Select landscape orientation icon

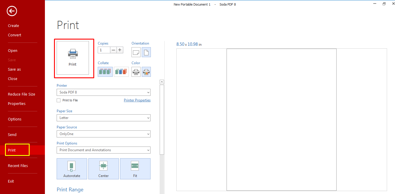[x=136, y=53]
